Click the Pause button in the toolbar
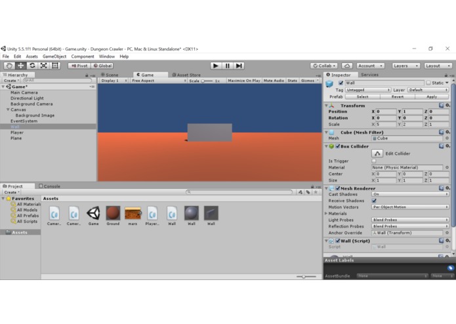 coord(228,66)
